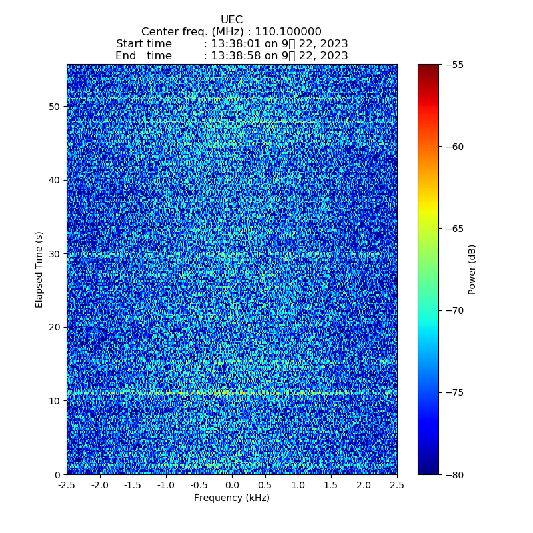Click the 1.5 frequency tick label
The height and width of the screenshot is (533, 533).
[x=330, y=486]
